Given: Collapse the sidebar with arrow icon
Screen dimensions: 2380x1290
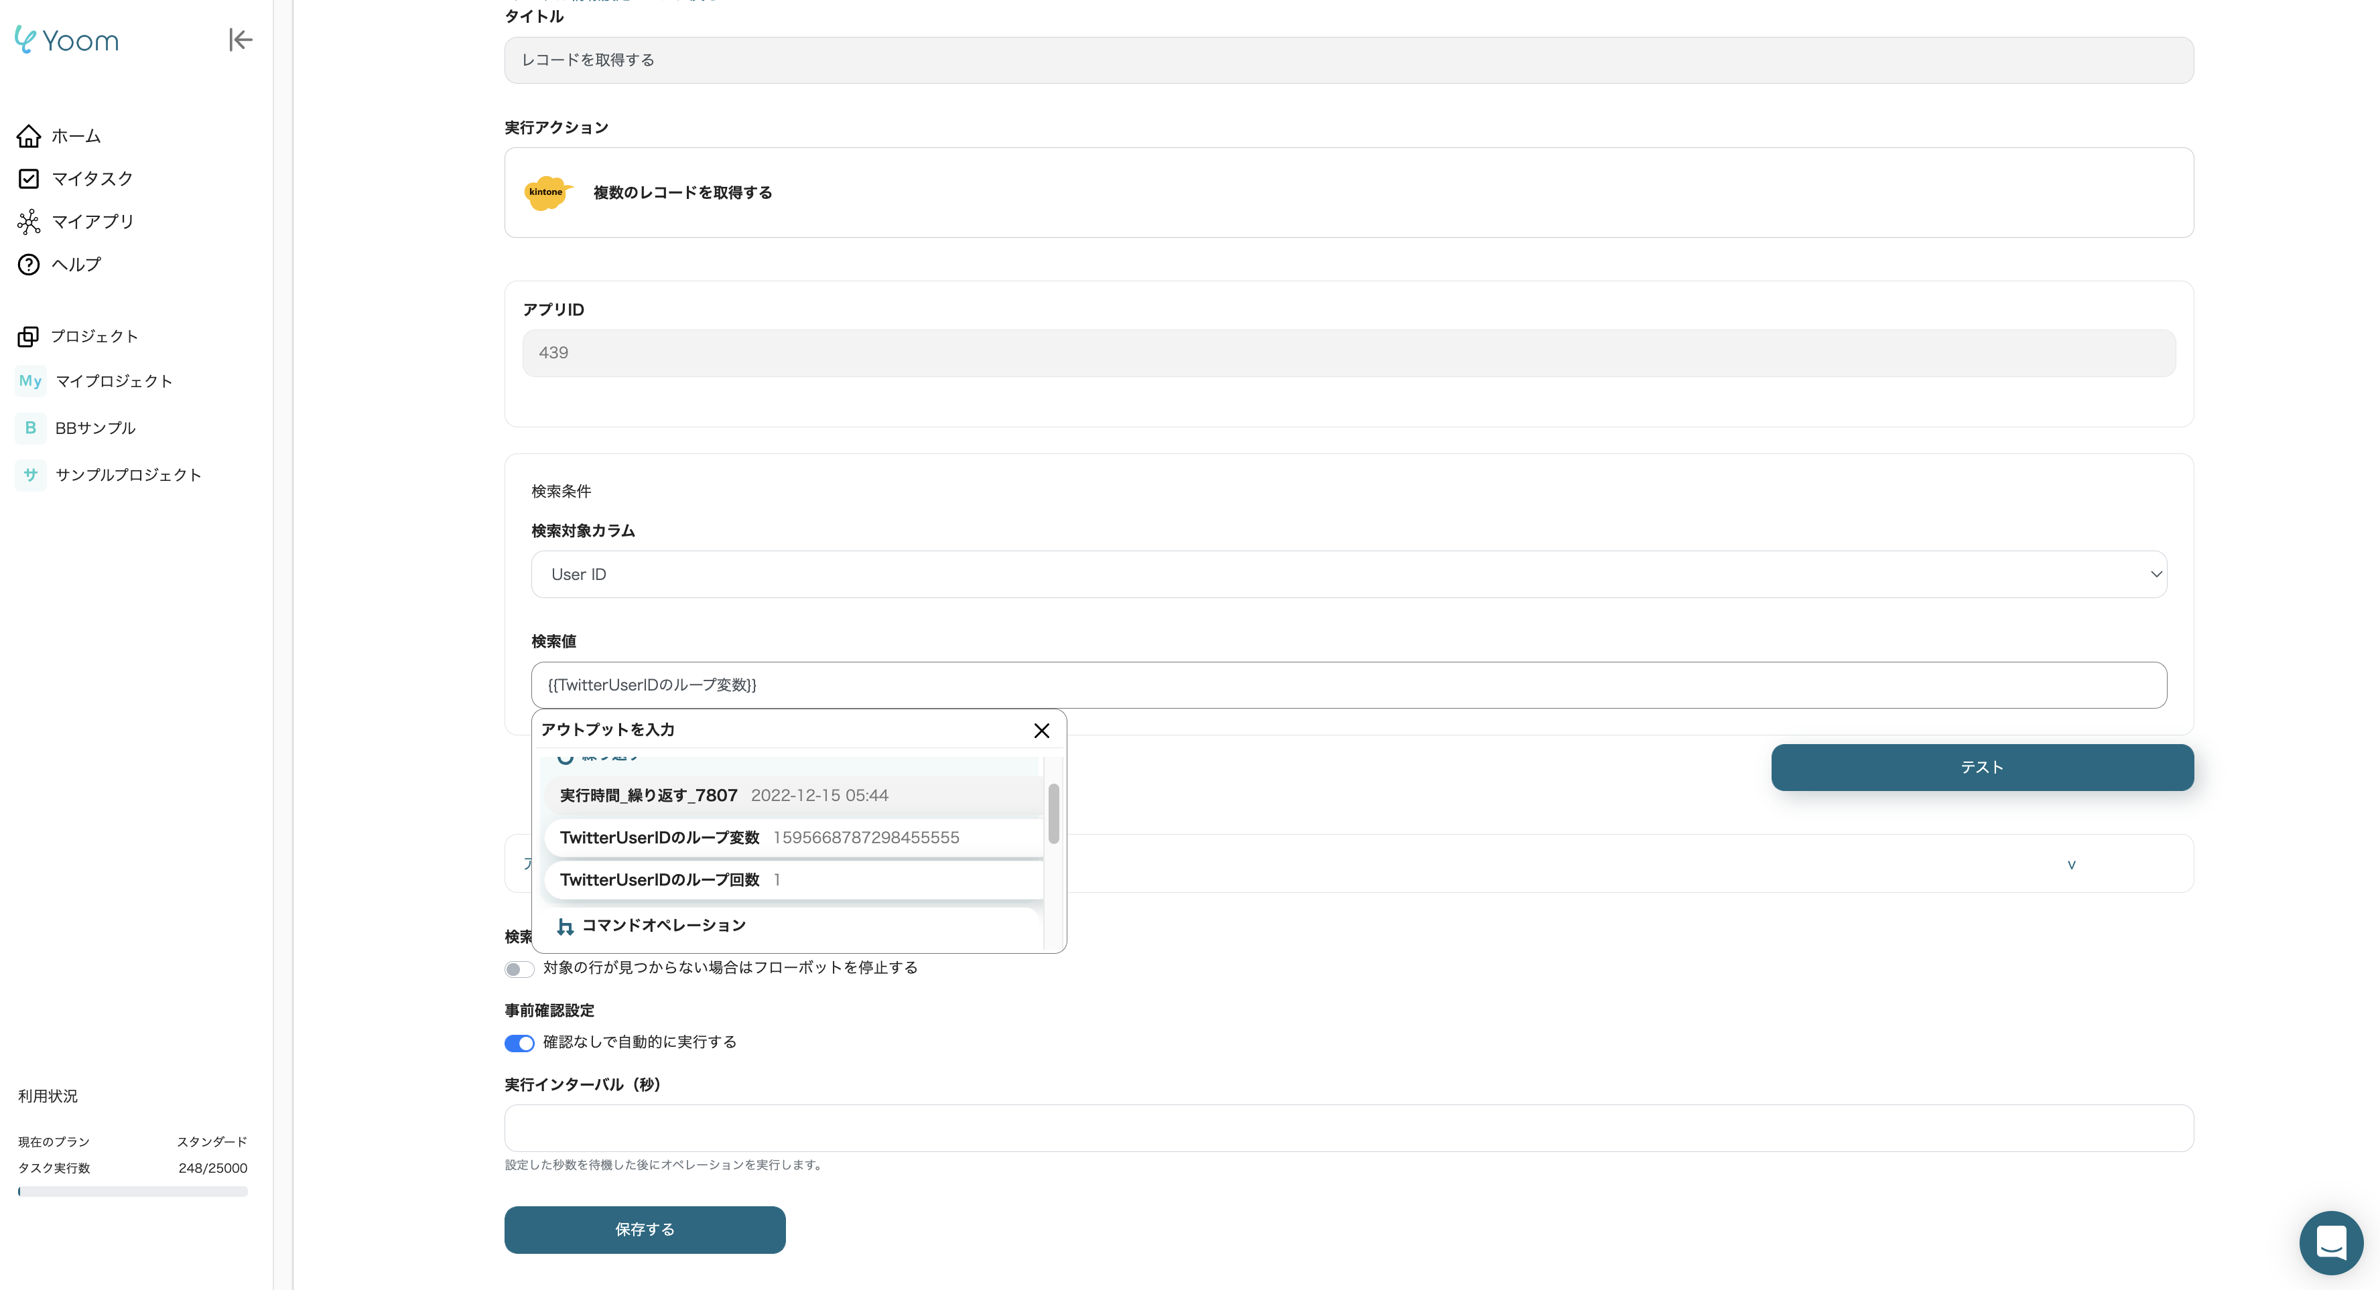Looking at the screenshot, I should coord(241,40).
